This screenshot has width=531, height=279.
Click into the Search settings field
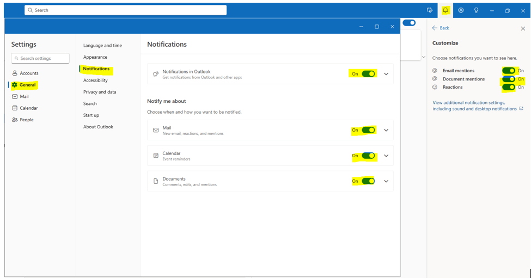(40, 58)
